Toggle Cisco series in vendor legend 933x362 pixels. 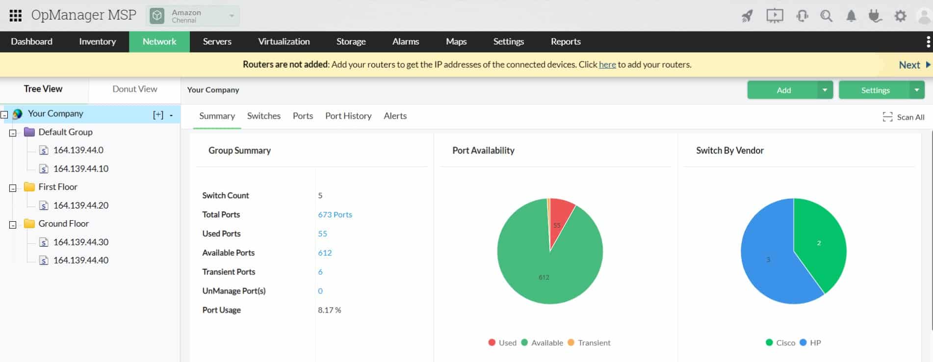[780, 343]
